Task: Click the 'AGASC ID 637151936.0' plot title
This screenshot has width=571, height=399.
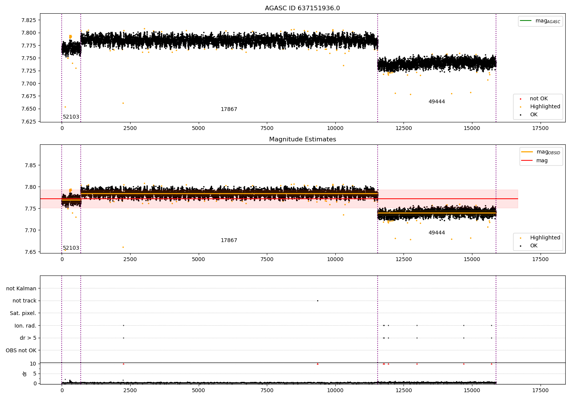Action: (302, 8)
